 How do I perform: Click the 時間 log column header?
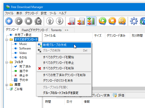coord(54,101)
